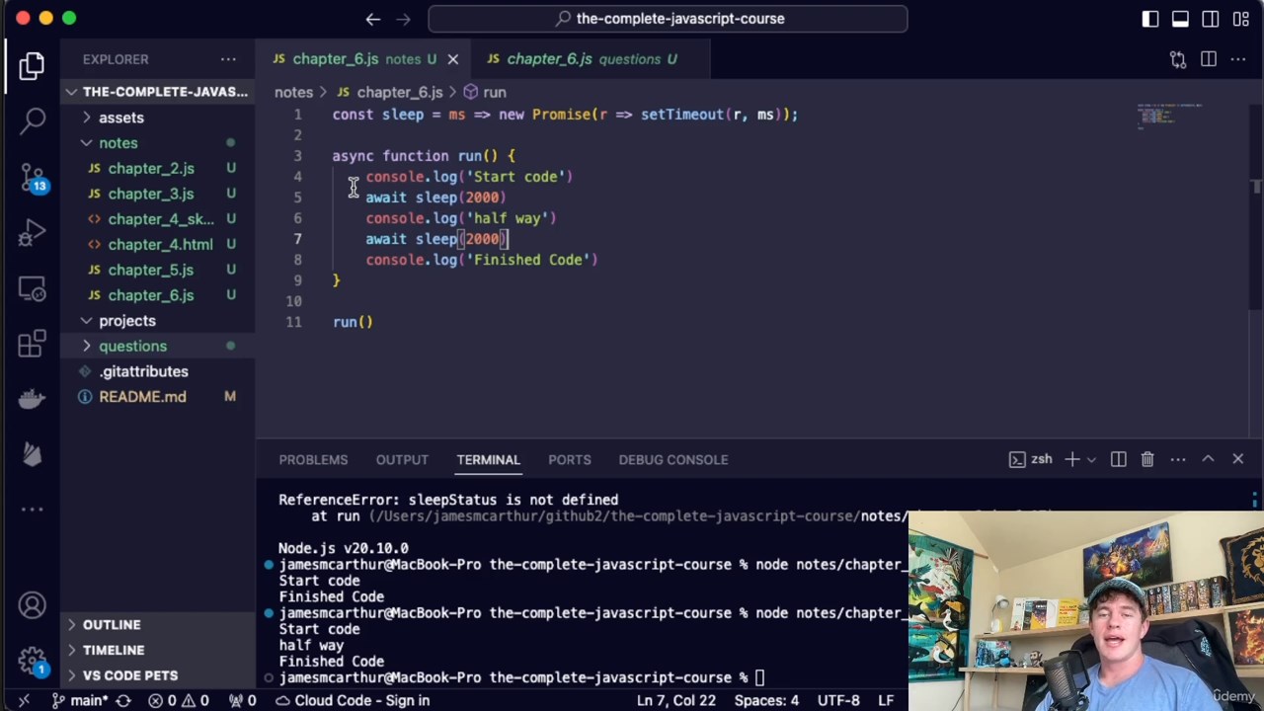Open the compare changes icon in editor toolbar
The image size is (1264, 711).
tap(1178, 59)
